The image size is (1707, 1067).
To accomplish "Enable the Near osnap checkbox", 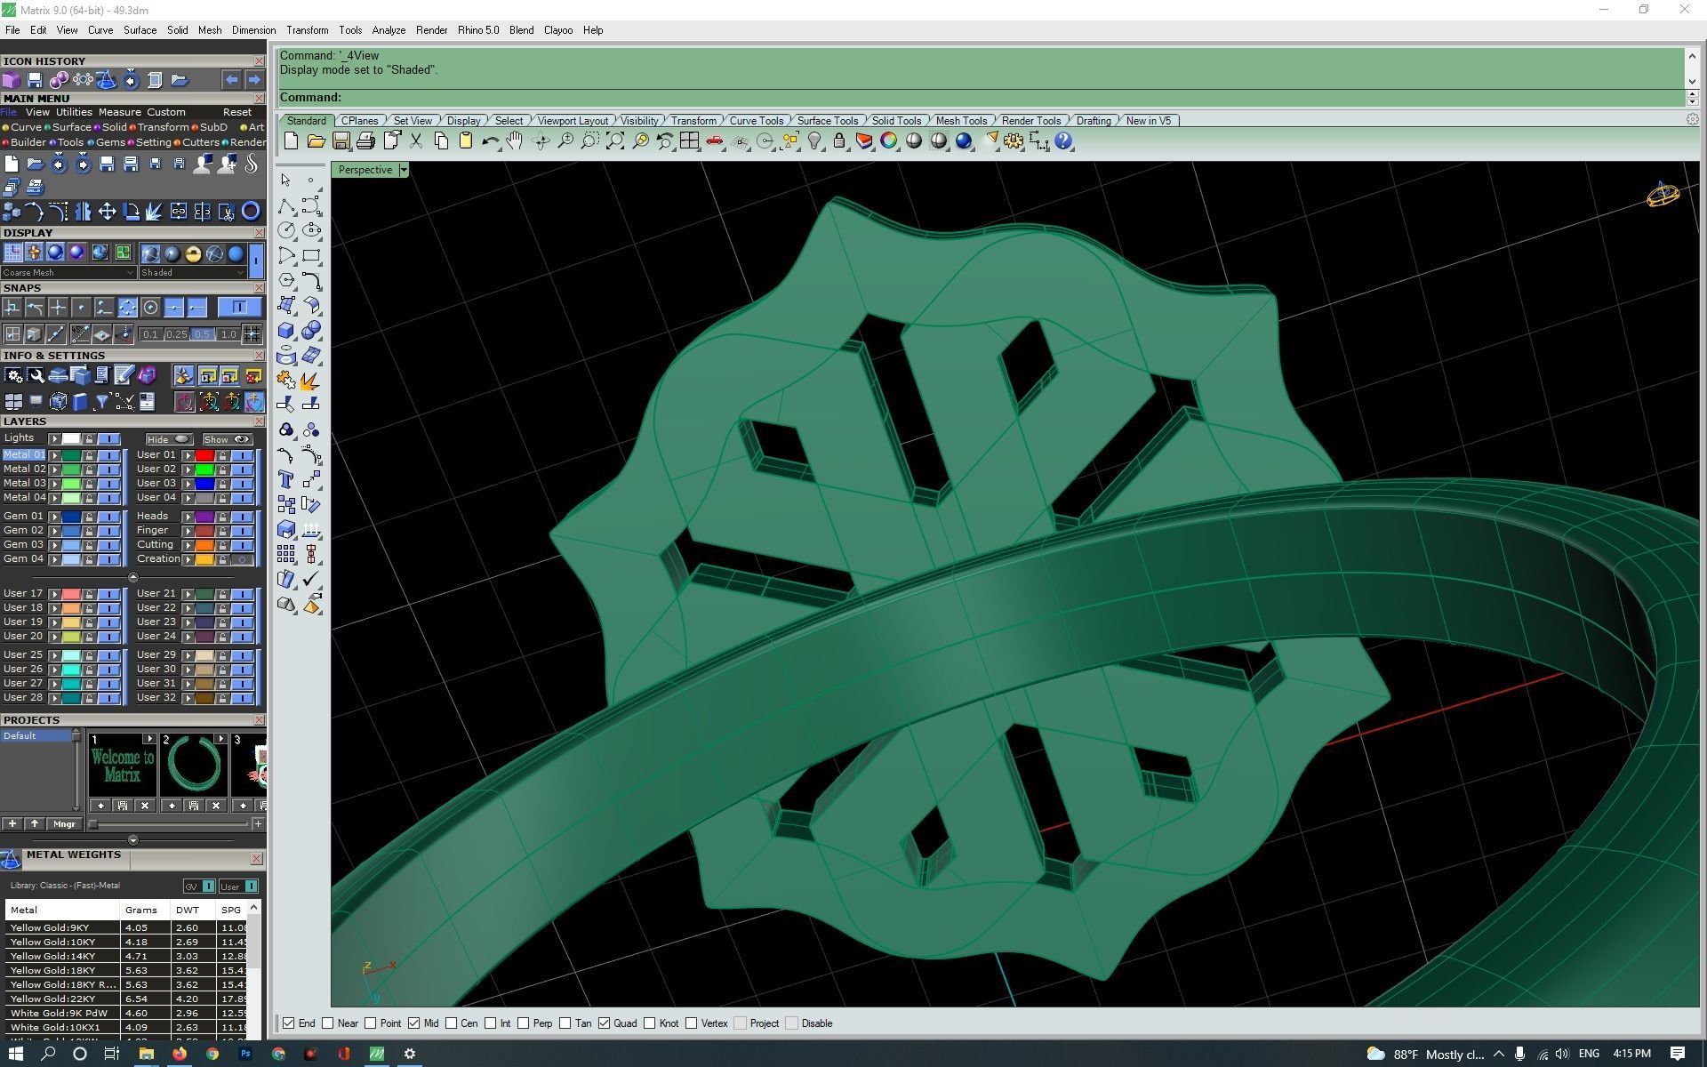I will (x=328, y=1023).
